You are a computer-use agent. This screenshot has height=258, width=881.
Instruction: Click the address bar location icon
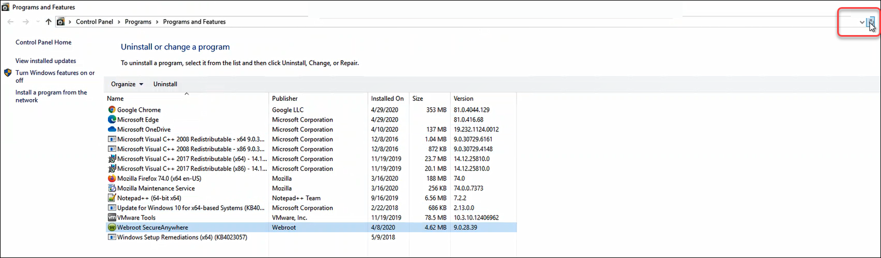click(60, 22)
